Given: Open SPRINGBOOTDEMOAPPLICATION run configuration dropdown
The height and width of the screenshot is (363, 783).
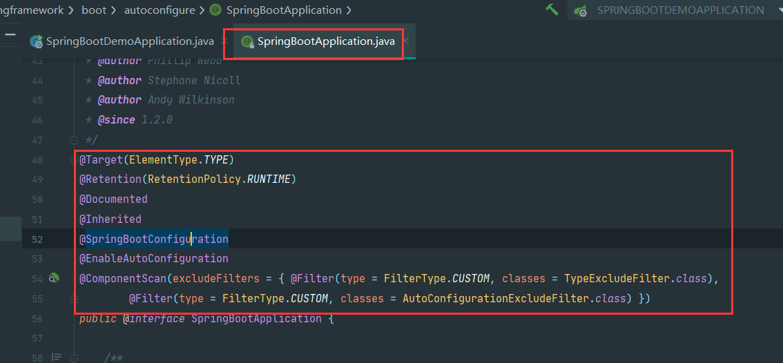Looking at the screenshot, I should 675,10.
